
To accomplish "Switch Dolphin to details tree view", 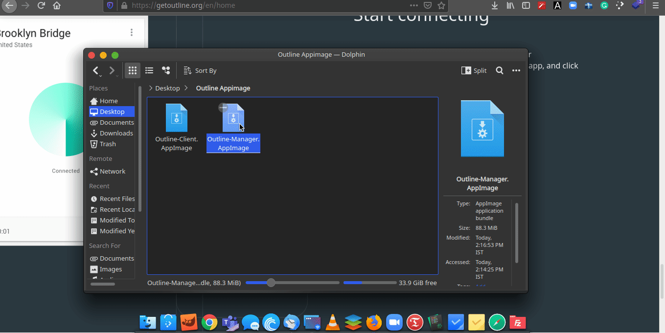I will [166, 70].
